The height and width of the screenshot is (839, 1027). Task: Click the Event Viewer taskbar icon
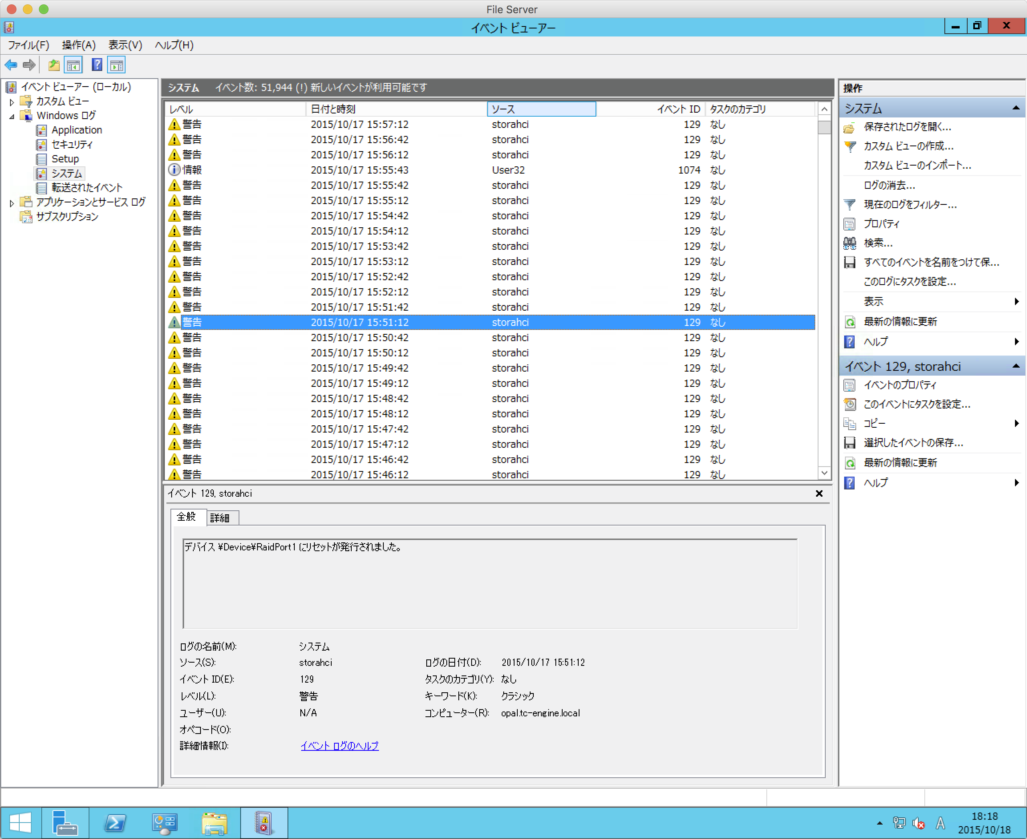[264, 823]
